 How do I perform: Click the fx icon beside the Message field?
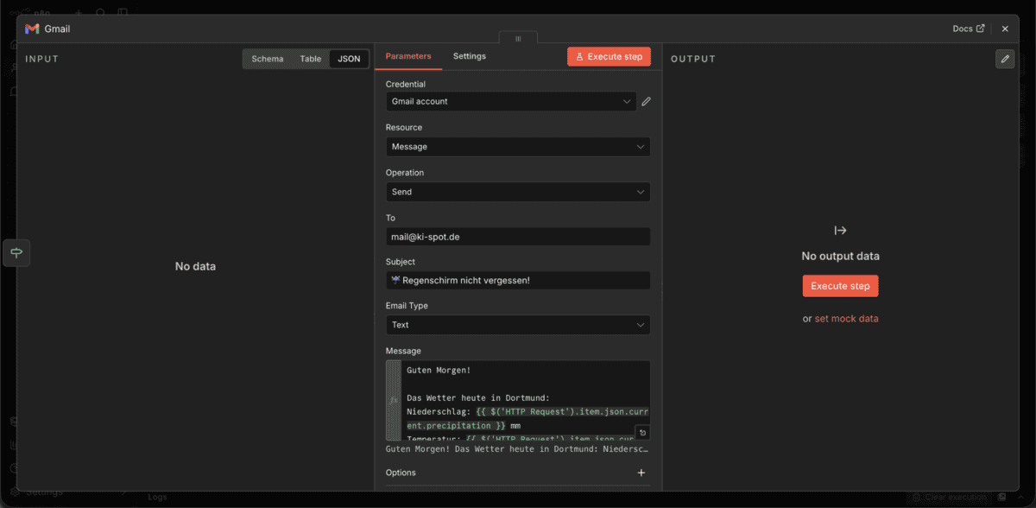point(393,400)
